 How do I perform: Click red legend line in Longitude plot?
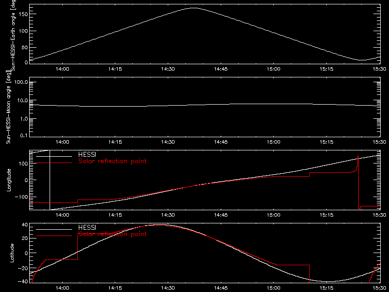[x=54, y=163]
